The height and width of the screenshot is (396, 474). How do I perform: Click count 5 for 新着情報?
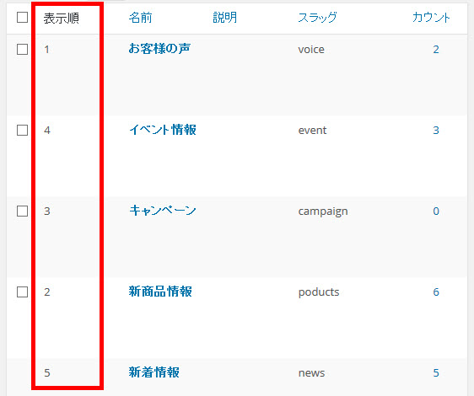(x=436, y=373)
